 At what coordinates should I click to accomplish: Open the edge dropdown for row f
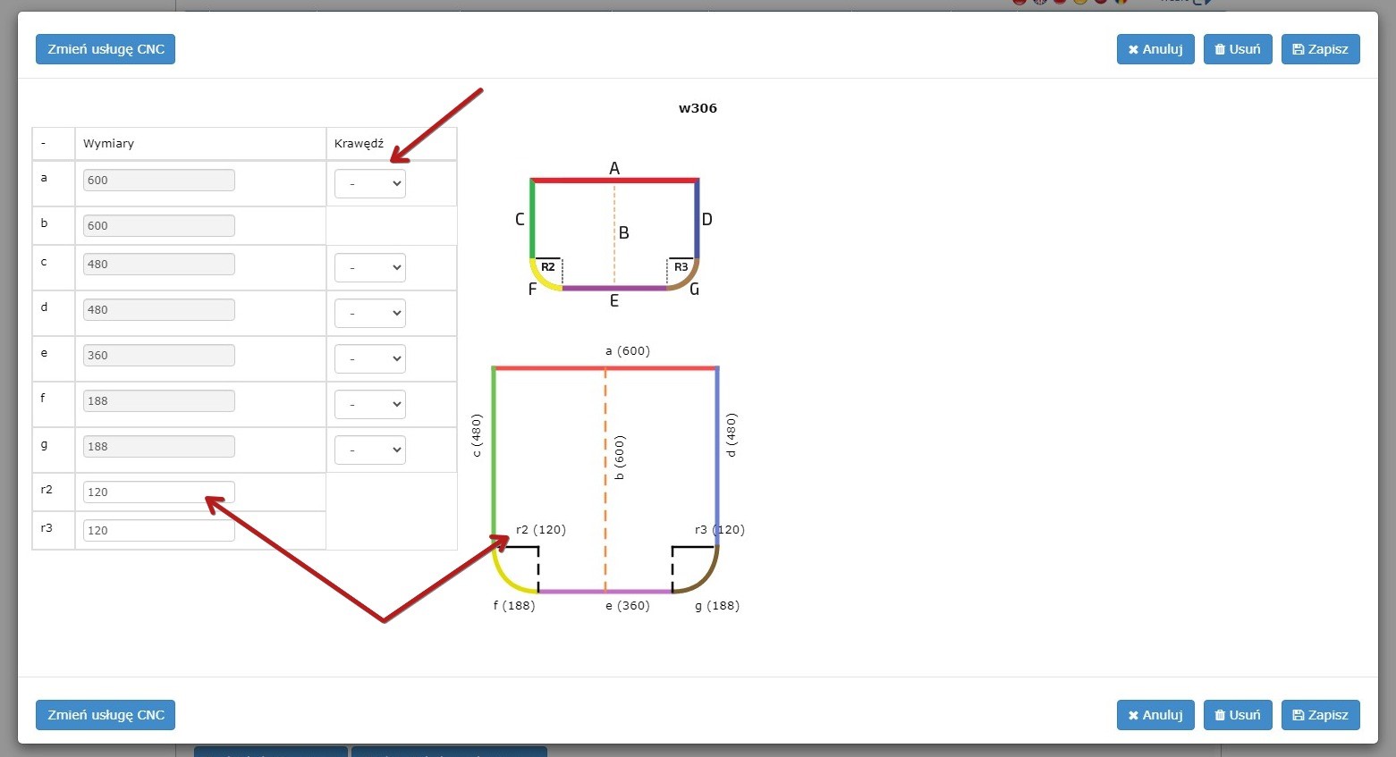coord(369,404)
